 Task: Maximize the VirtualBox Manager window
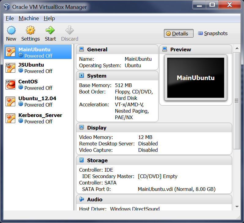click(x=212, y=5)
